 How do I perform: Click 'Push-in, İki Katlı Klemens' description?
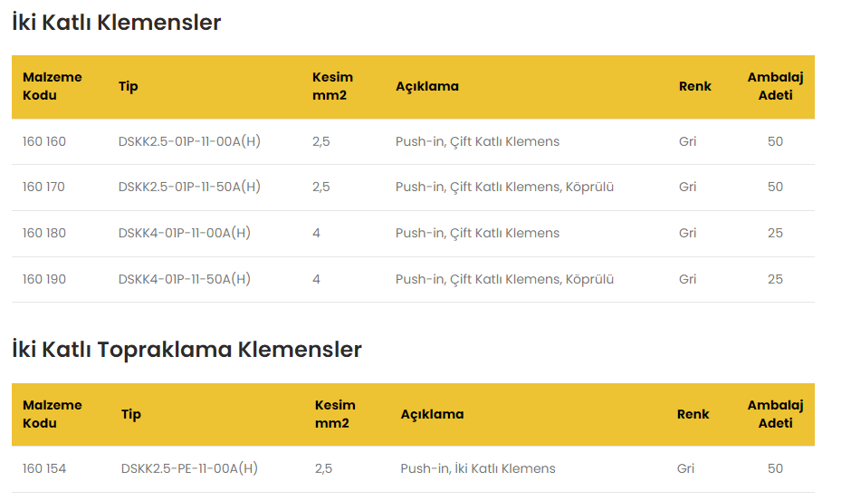coord(478,468)
